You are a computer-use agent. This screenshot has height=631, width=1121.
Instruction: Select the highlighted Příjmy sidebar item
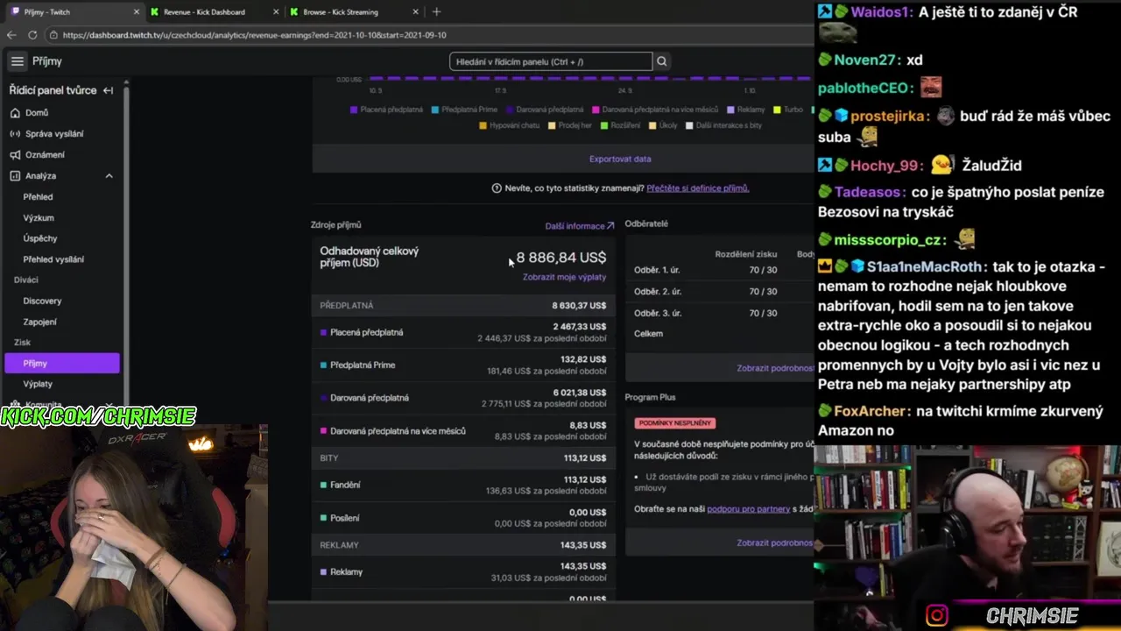[61, 363]
